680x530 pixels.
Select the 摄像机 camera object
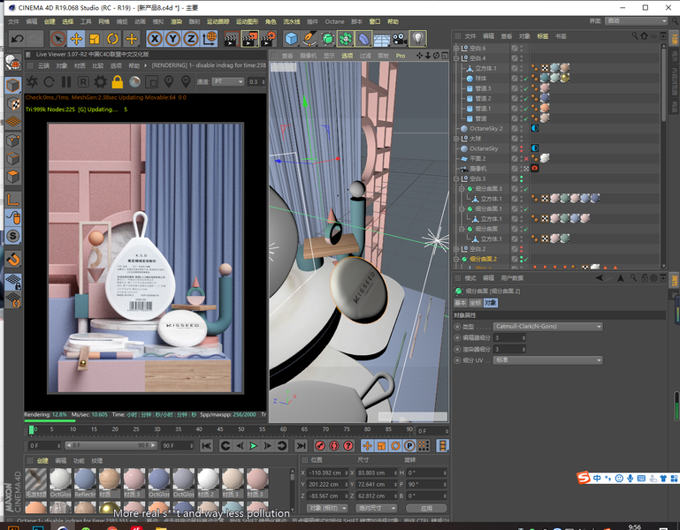(478, 169)
